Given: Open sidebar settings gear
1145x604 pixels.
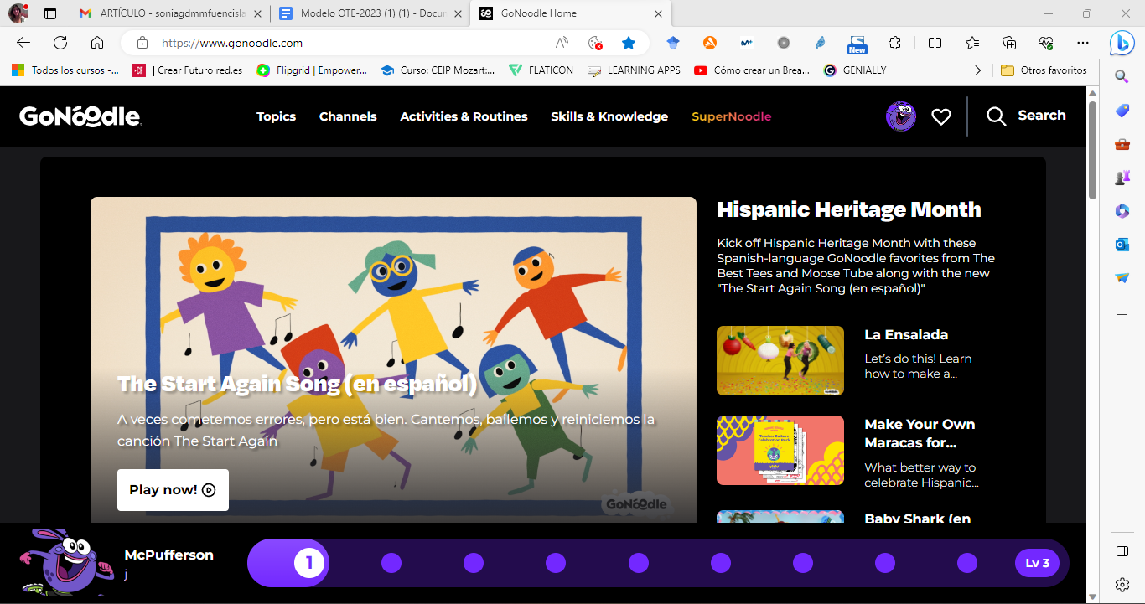Looking at the screenshot, I should (1122, 584).
